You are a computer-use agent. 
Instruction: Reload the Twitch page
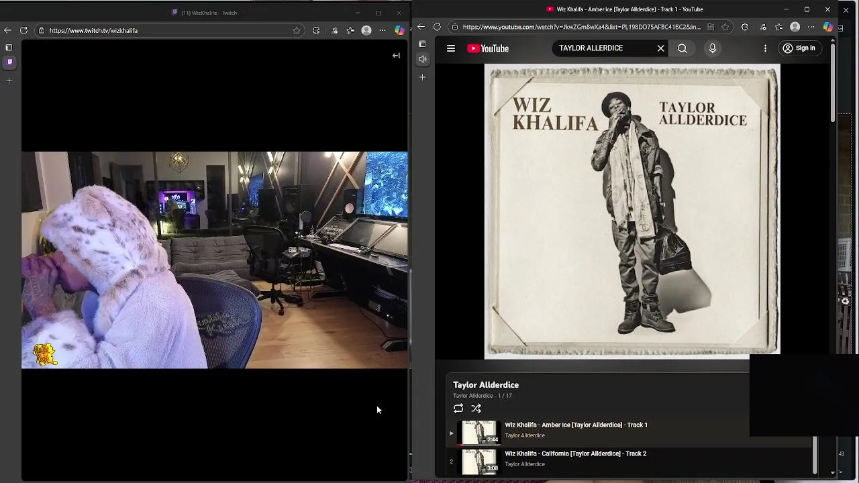point(23,30)
